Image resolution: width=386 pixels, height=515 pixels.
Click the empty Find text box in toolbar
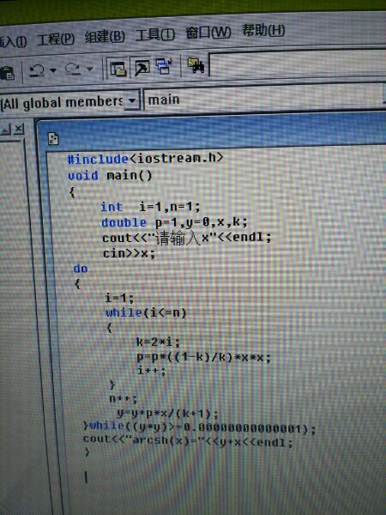(298, 63)
